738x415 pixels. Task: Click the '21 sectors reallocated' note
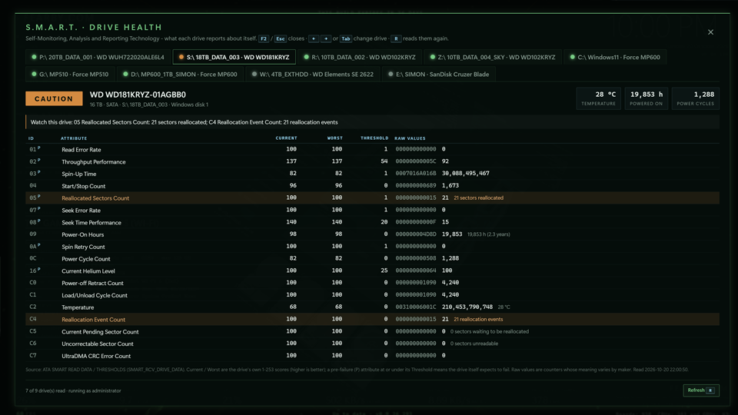(479, 198)
